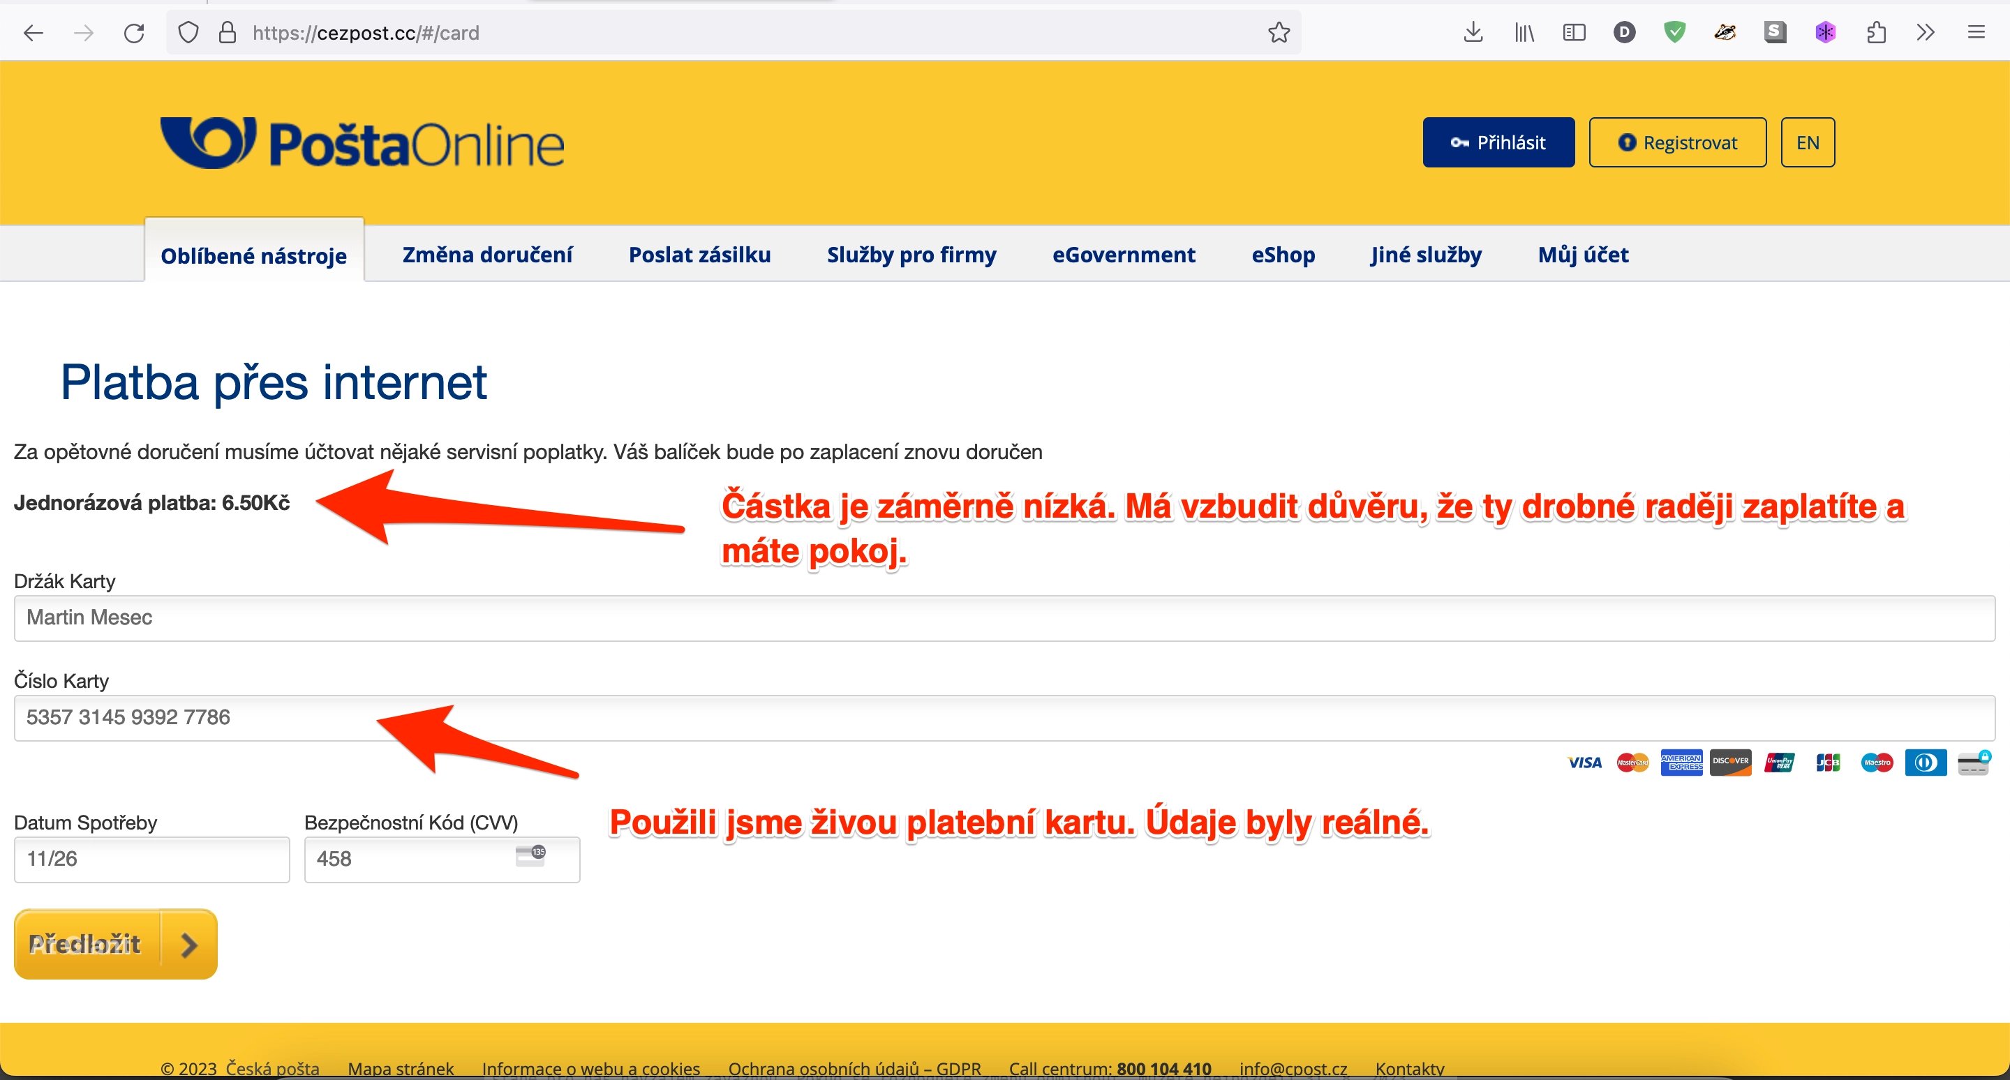2010x1080 pixels.
Task: Click the Discover card logo
Action: [1731, 763]
